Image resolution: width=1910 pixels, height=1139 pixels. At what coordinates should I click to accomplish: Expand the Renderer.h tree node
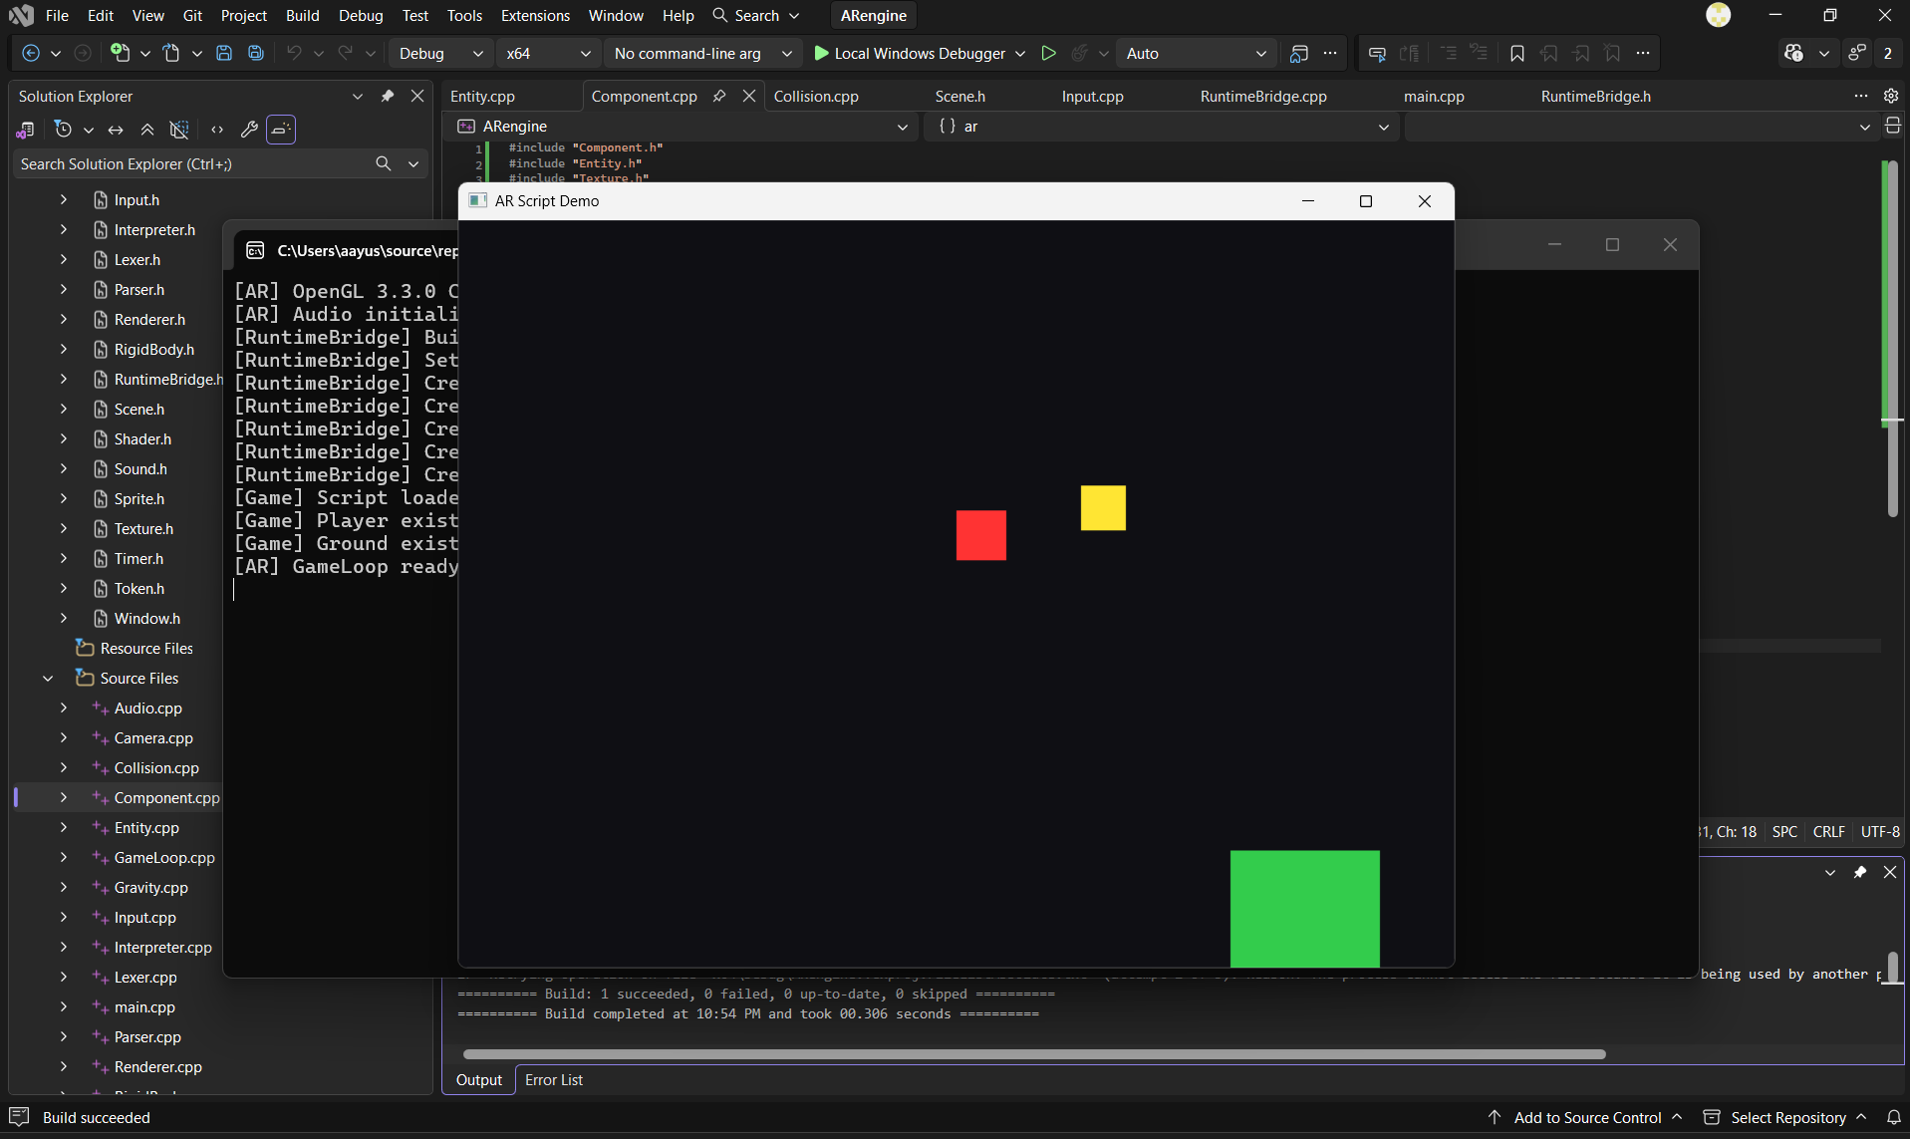tap(64, 320)
